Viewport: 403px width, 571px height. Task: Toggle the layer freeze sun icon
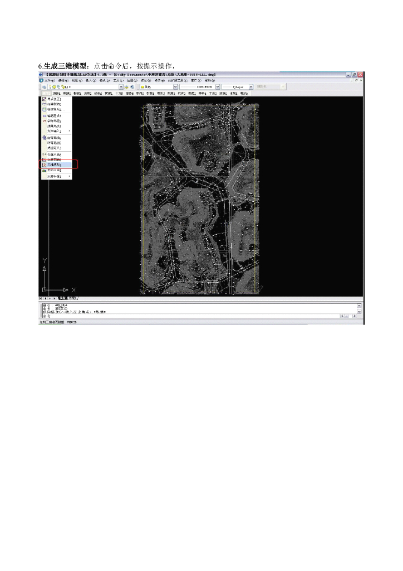pyautogui.click(x=54, y=86)
